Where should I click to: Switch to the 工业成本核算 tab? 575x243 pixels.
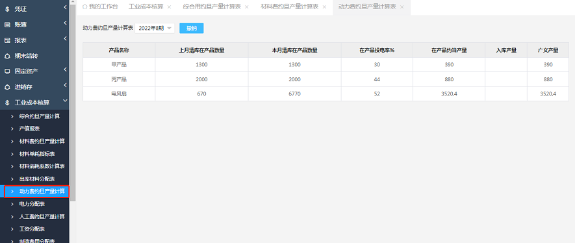(146, 7)
